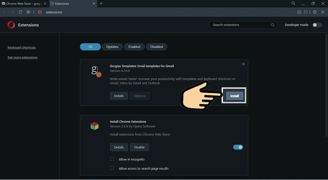The height and width of the screenshot is (180, 328).
Task: Click Options for Gorgias Templates
Action: pyautogui.click(x=140, y=96)
